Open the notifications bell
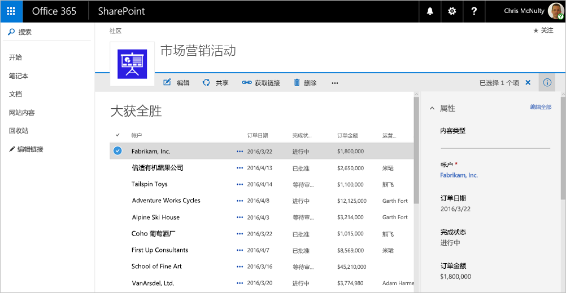The height and width of the screenshot is (293, 566). [x=430, y=11]
